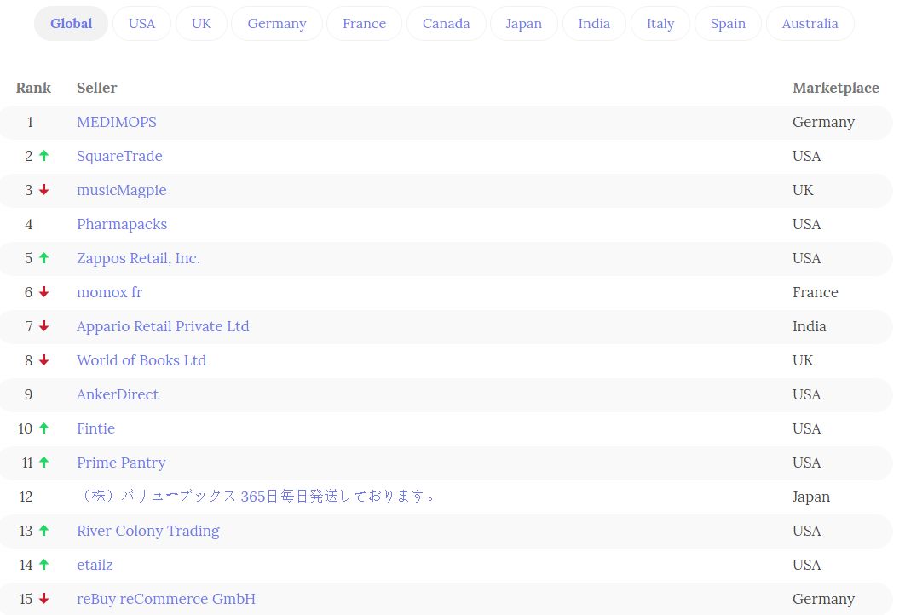
Task: Click the Rank column header
Action: tap(33, 88)
